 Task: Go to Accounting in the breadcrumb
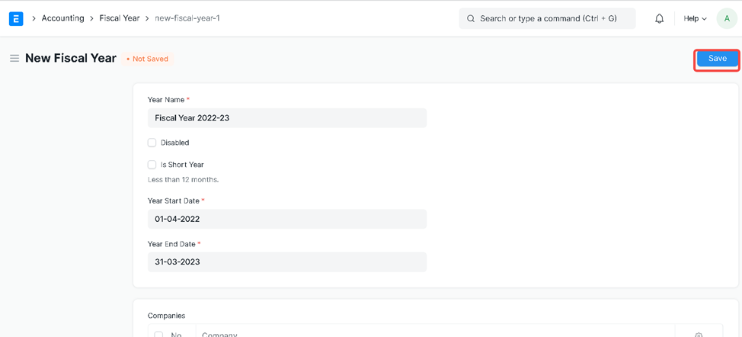[x=62, y=18]
